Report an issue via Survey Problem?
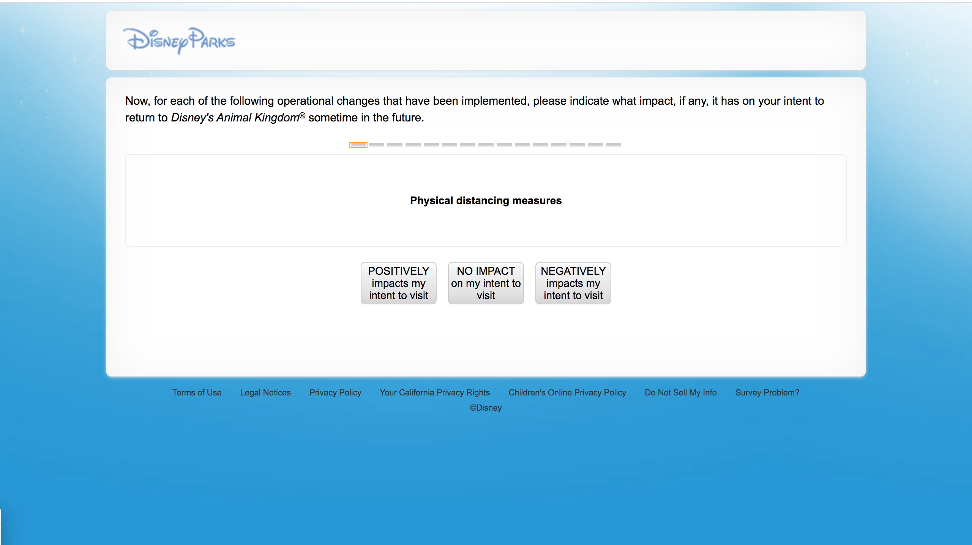This screenshot has height=545, width=972. coord(767,392)
